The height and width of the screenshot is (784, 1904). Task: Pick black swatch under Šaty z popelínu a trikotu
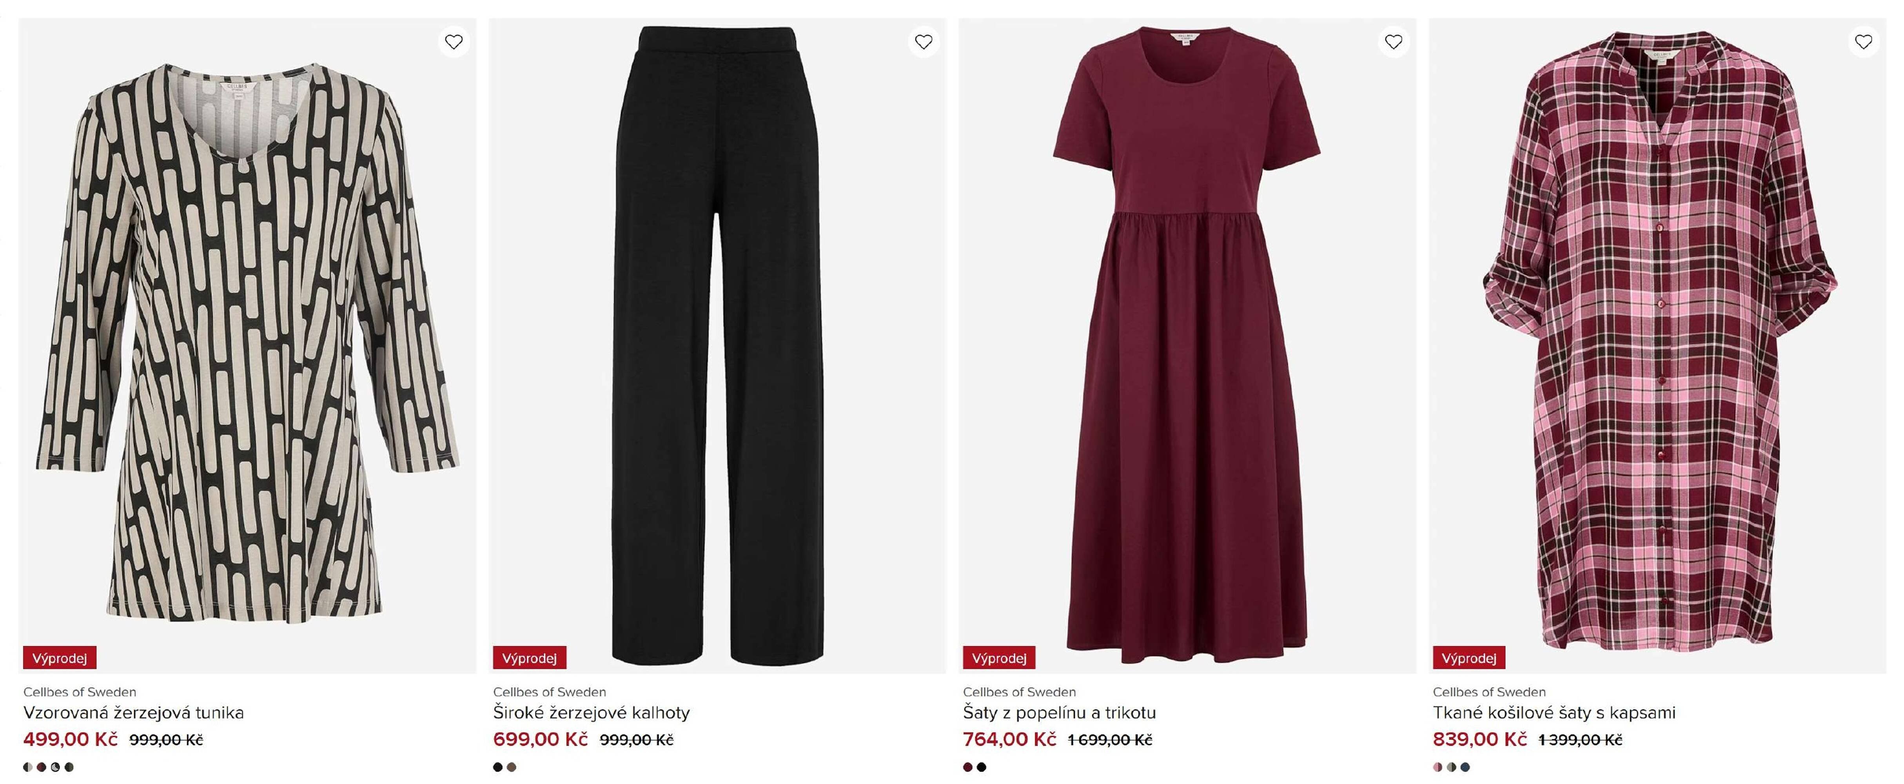point(982,767)
